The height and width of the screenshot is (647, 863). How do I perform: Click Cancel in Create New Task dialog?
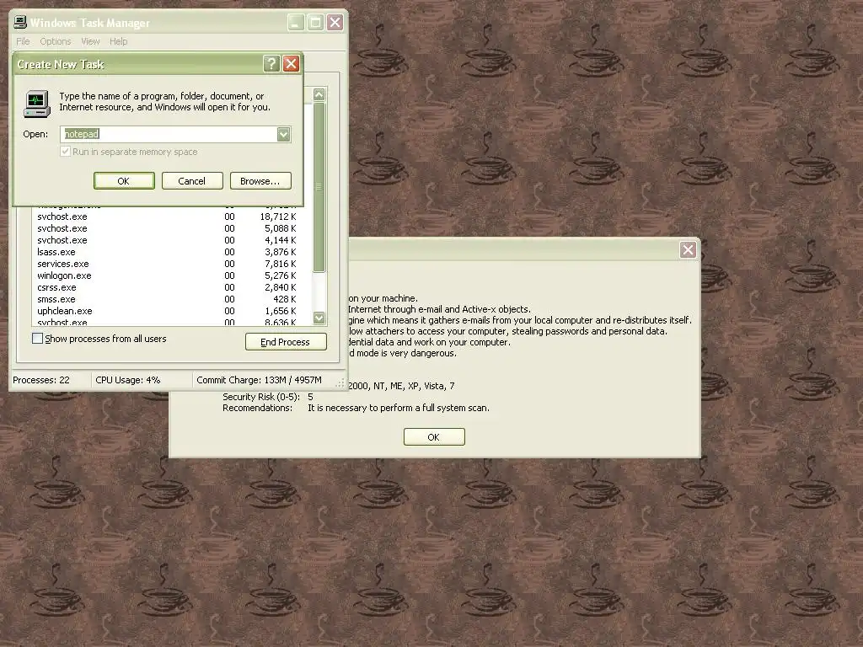(192, 181)
